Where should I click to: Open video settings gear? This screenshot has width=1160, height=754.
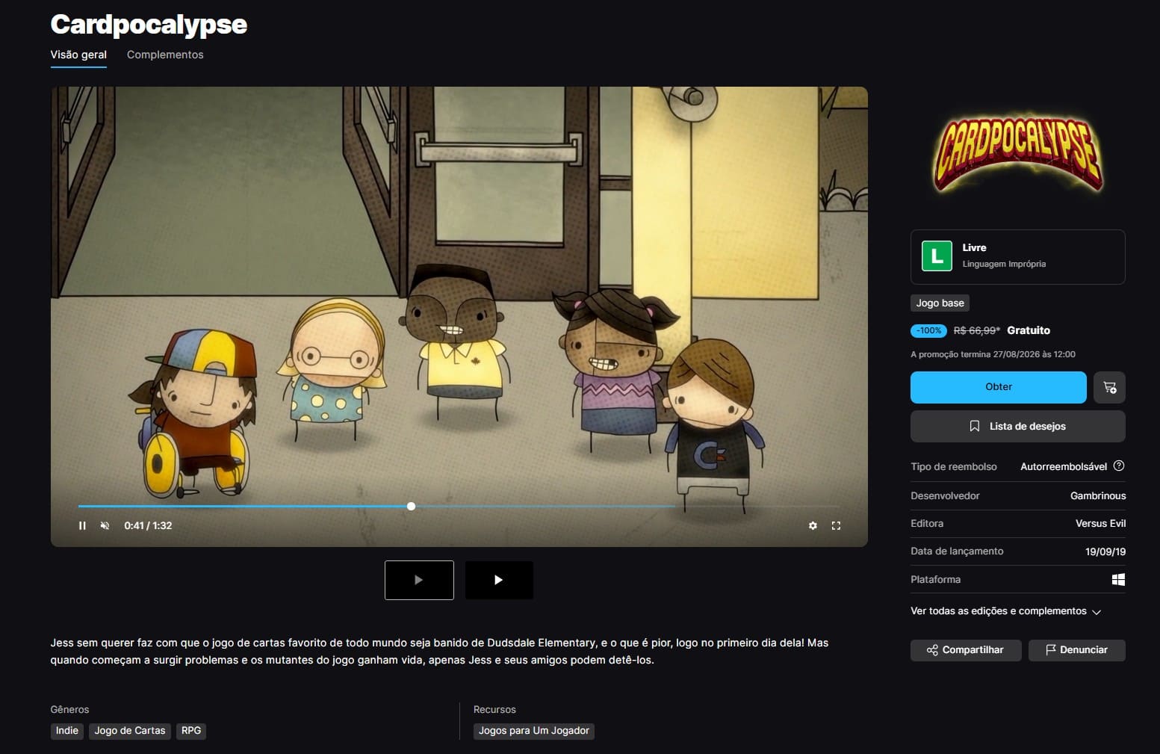coord(813,525)
